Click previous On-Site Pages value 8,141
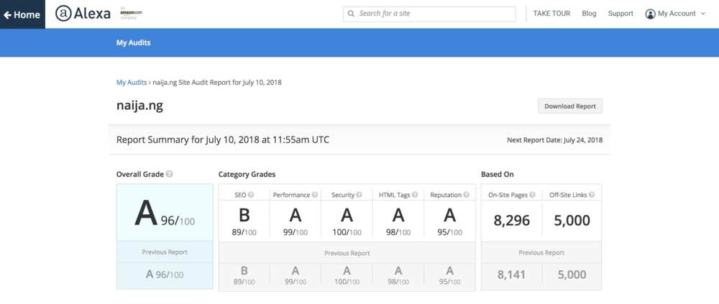719x304 pixels. [511, 275]
